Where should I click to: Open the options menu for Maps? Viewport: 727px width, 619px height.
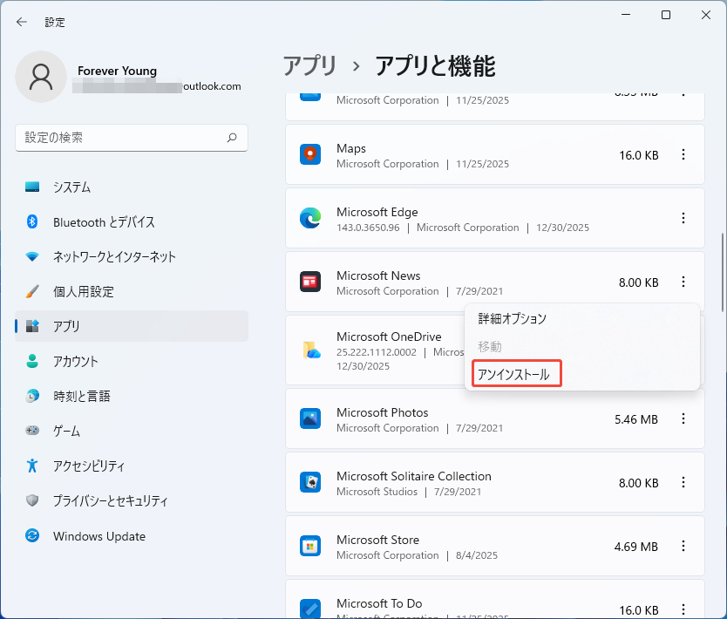[x=683, y=154]
